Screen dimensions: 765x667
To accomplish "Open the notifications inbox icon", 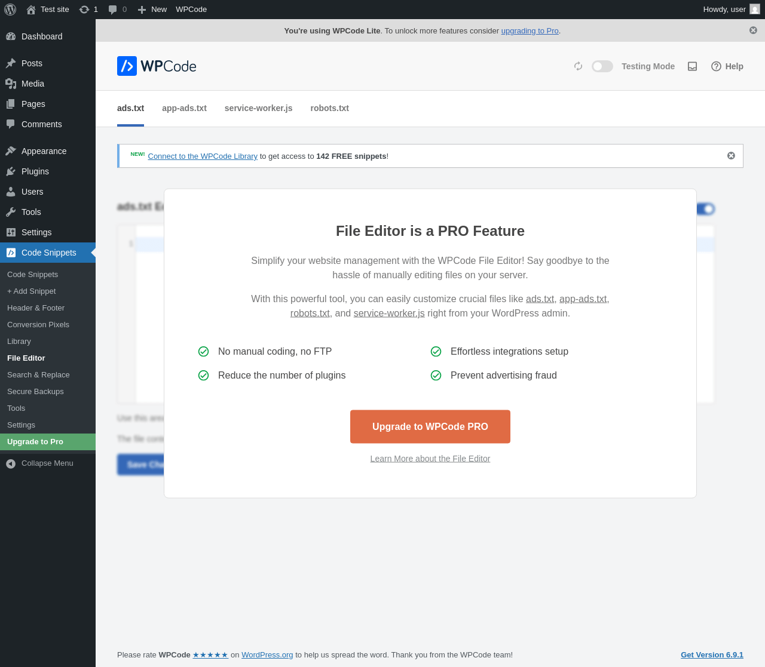I will coord(692,66).
